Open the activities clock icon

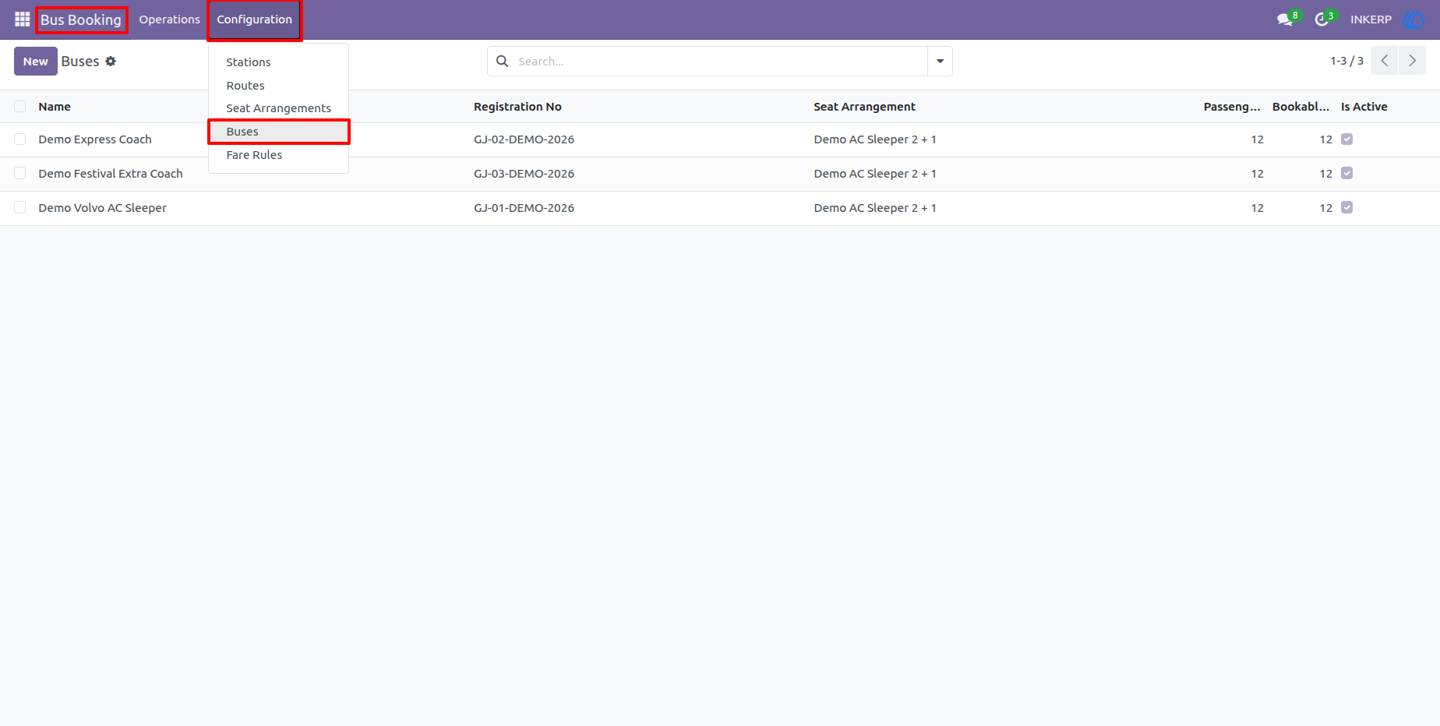1322,19
